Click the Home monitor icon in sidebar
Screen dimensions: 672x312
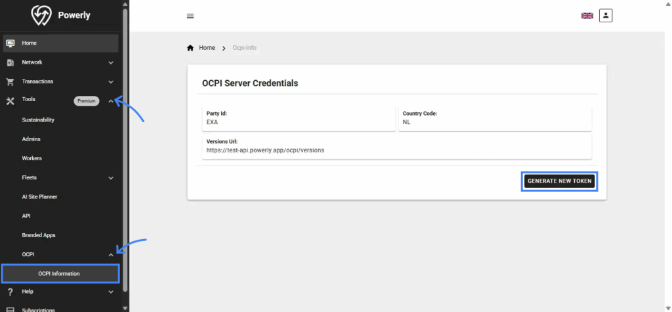[x=10, y=43]
